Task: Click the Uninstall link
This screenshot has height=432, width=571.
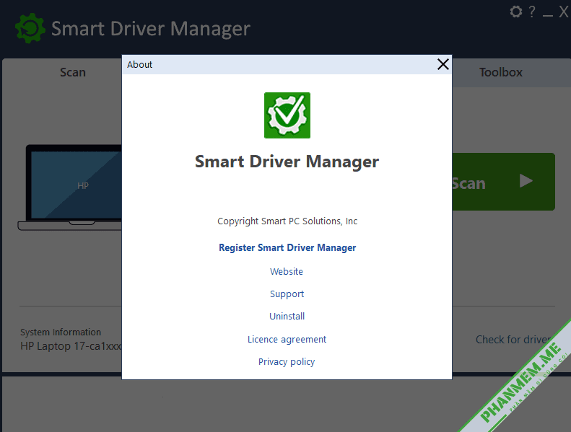Action: click(287, 317)
